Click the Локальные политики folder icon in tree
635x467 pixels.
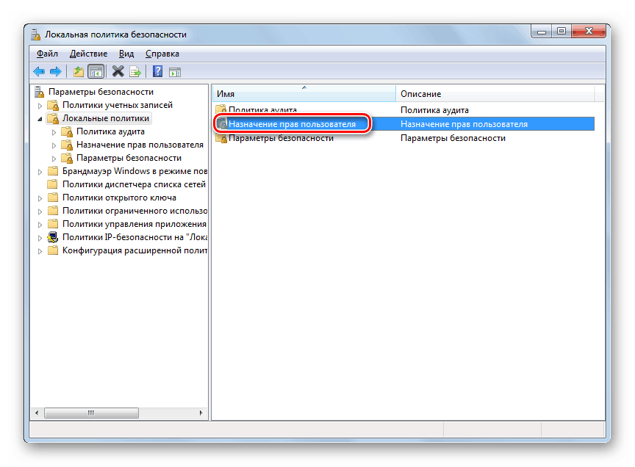coord(53,118)
